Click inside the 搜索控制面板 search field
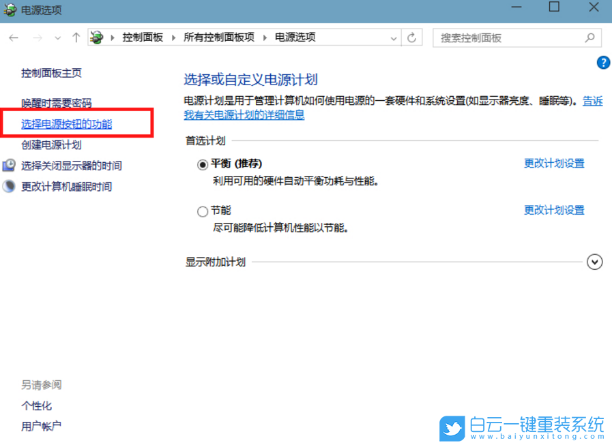The width and height of the screenshot is (612, 445). [505, 37]
